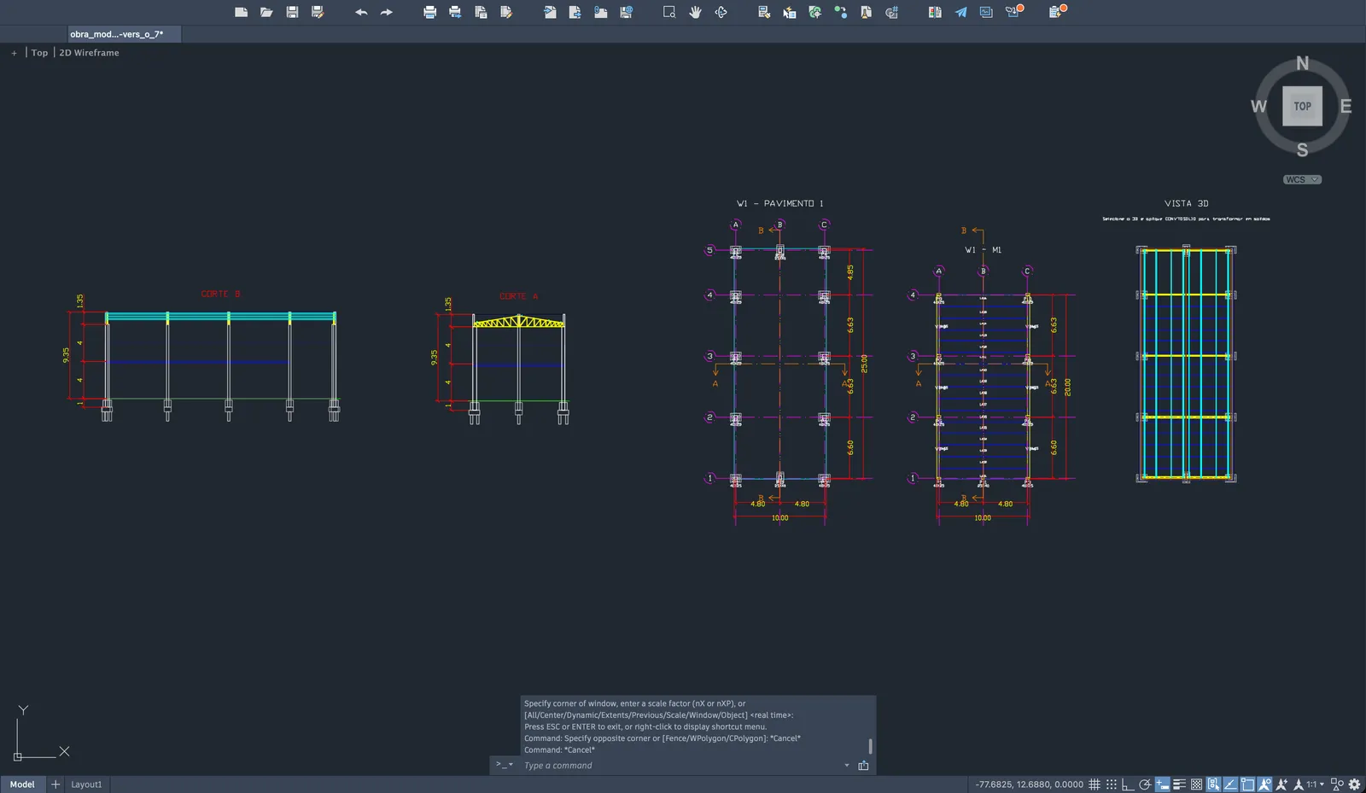The width and height of the screenshot is (1366, 793).
Task: Toggle transparency checkered icon
Action: pos(1196,784)
